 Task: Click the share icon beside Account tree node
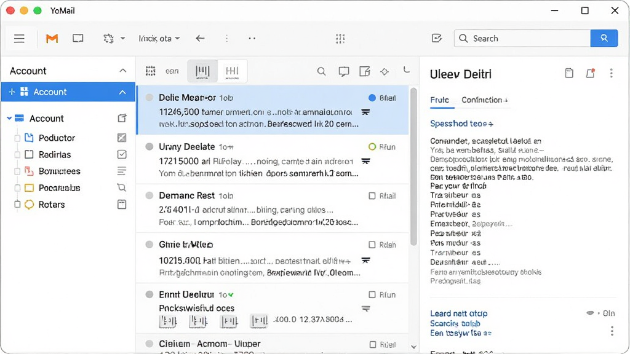122,118
